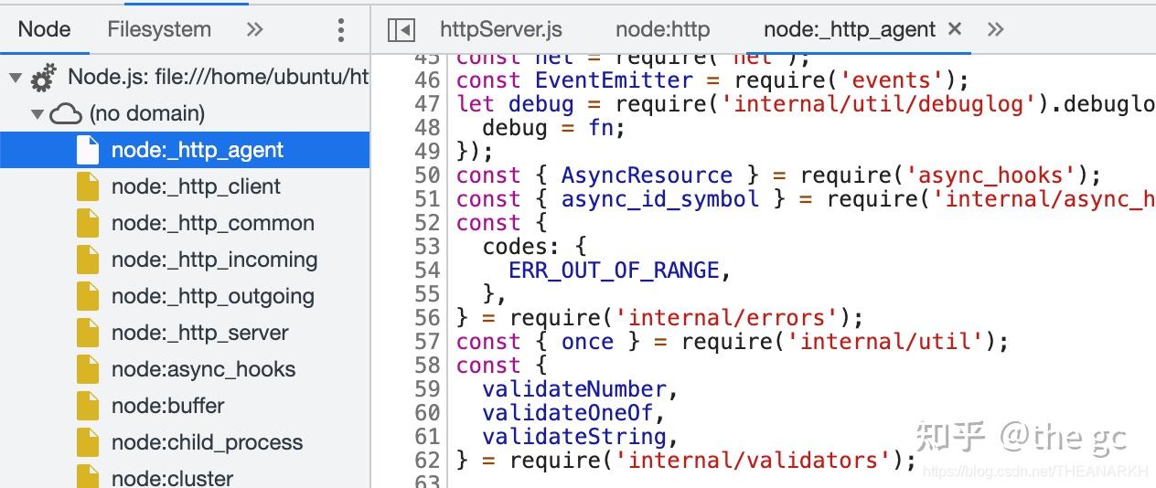Image resolution: width=1156 pixels, height=488 pixels.
Task: Open node:_http_common in the tree
Action: coord(212,223)
